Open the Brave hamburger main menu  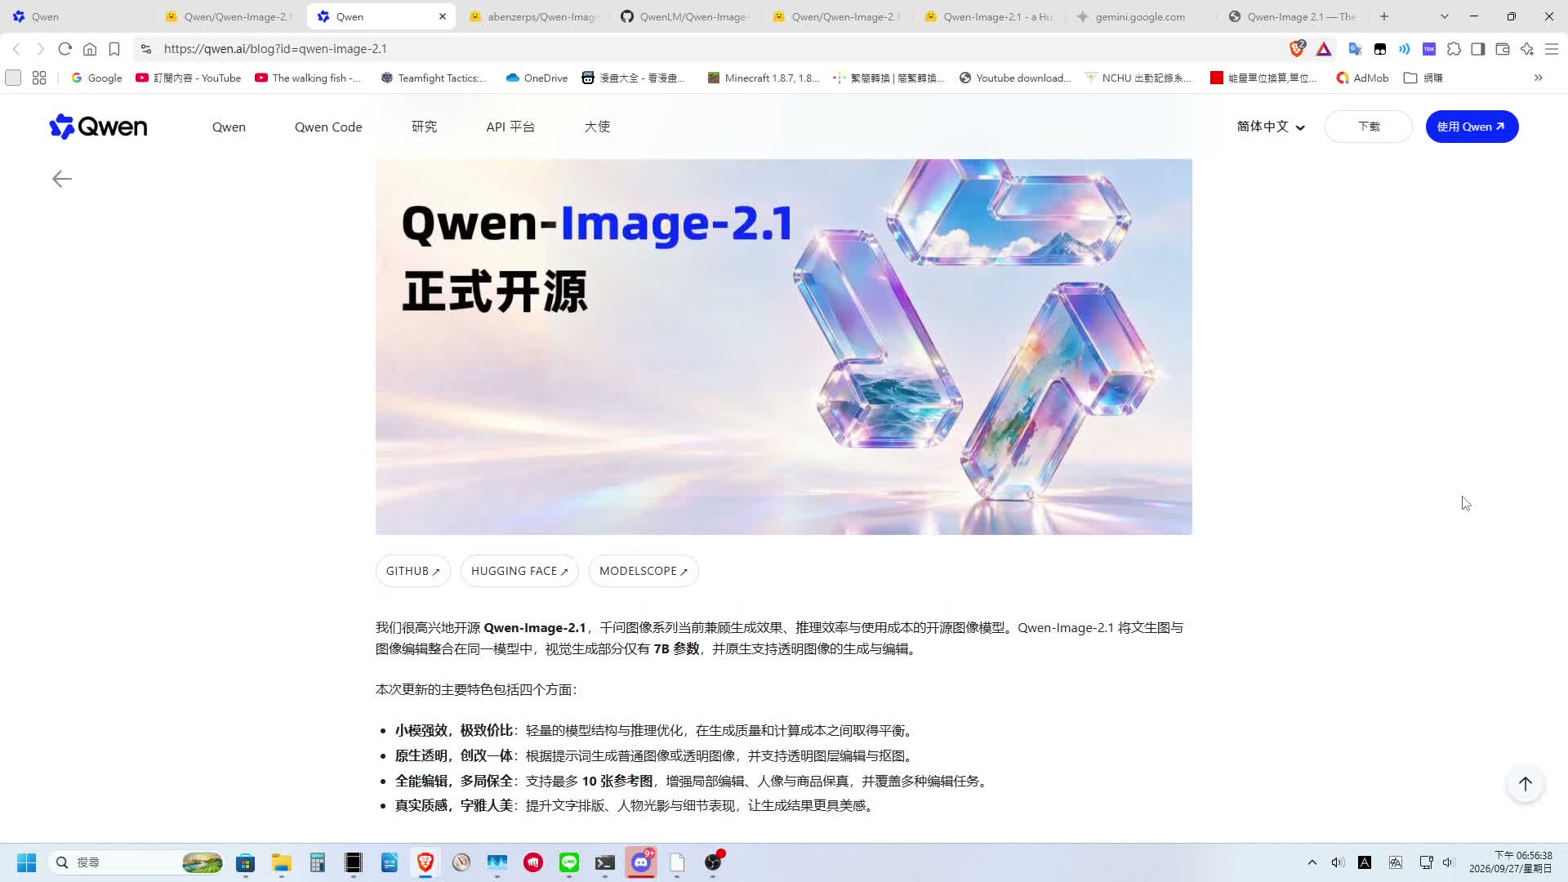point(1552,49)
